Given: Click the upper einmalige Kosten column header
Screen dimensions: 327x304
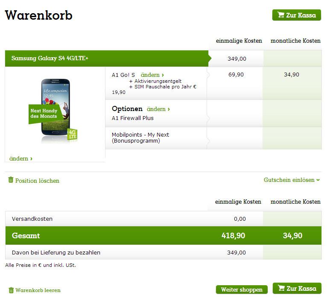Looking at the screenshot, I should [x=239, y=41].
